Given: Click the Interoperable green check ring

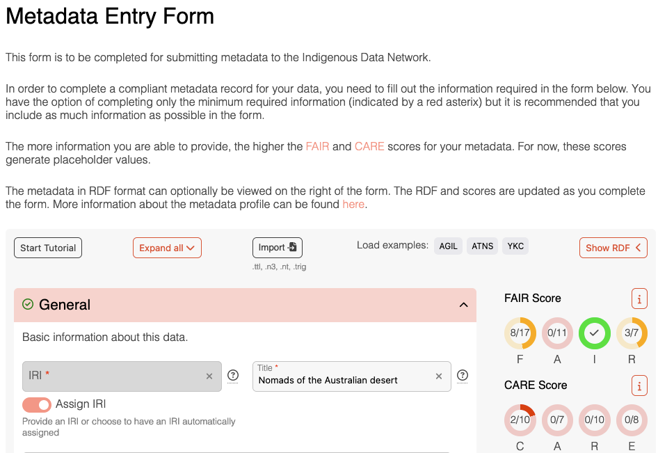Looking at the screenshot, I should [594, 333].
